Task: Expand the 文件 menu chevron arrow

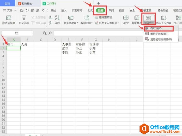Action: click(15, 10)
